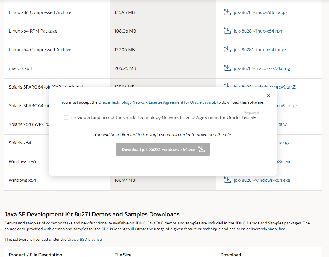Click 'I reviewed and accept' checkbox label text

point(163,118)
